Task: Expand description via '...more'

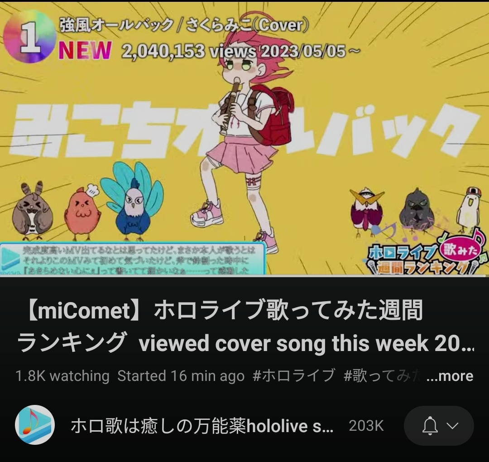Action: [450, 376]
